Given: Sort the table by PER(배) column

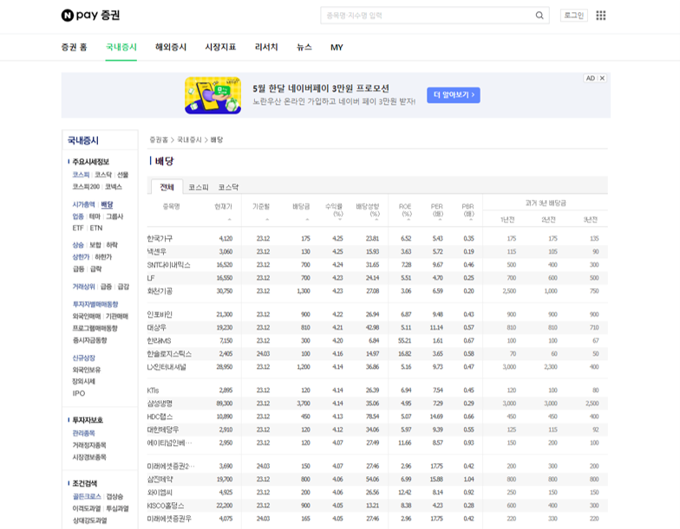Looking at the screenshot, I should point(437,210).
